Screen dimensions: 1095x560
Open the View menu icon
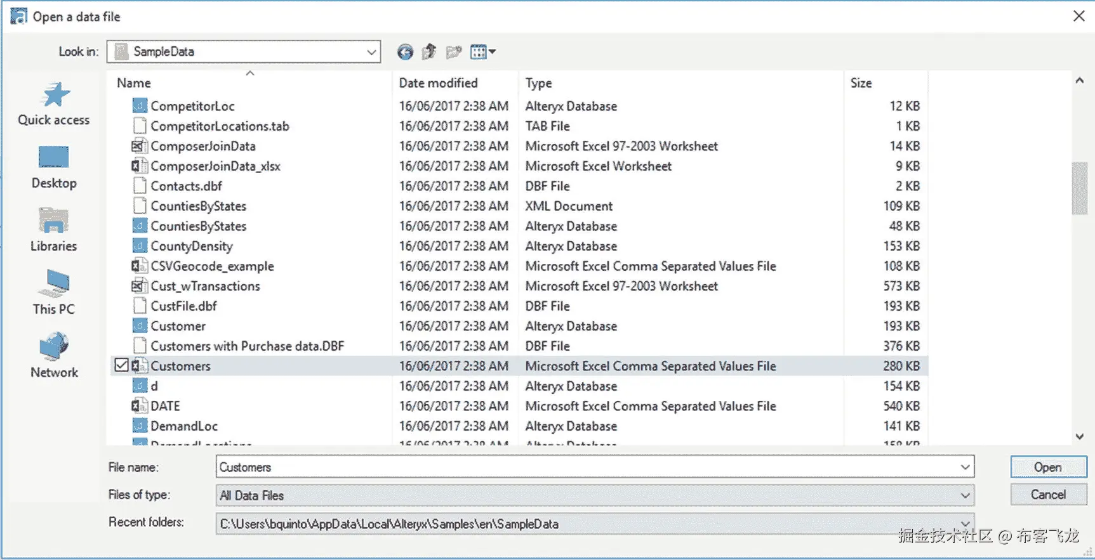(x=482, y=52)
